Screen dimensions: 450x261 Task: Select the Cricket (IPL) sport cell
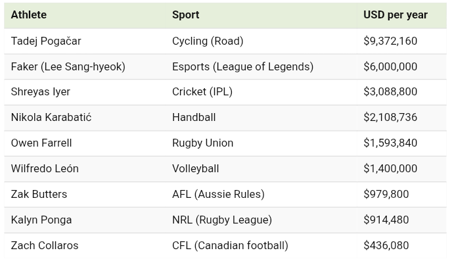(x=202, y=92)
